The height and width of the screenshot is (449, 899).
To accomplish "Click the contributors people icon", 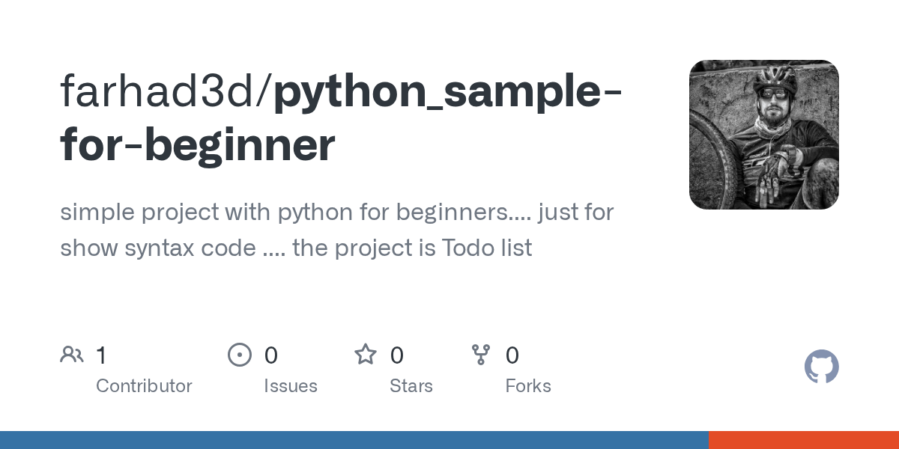I will coord(72,355).
